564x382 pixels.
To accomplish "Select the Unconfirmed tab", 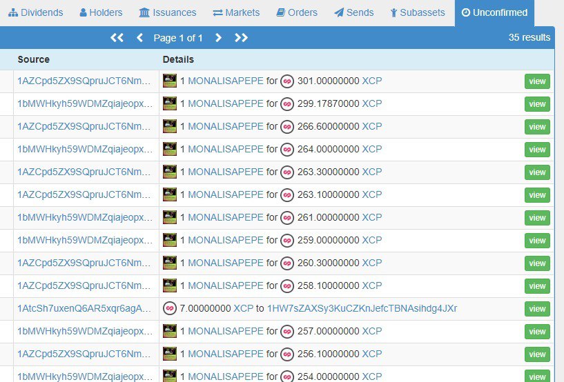I will click(x=494, y=13).
